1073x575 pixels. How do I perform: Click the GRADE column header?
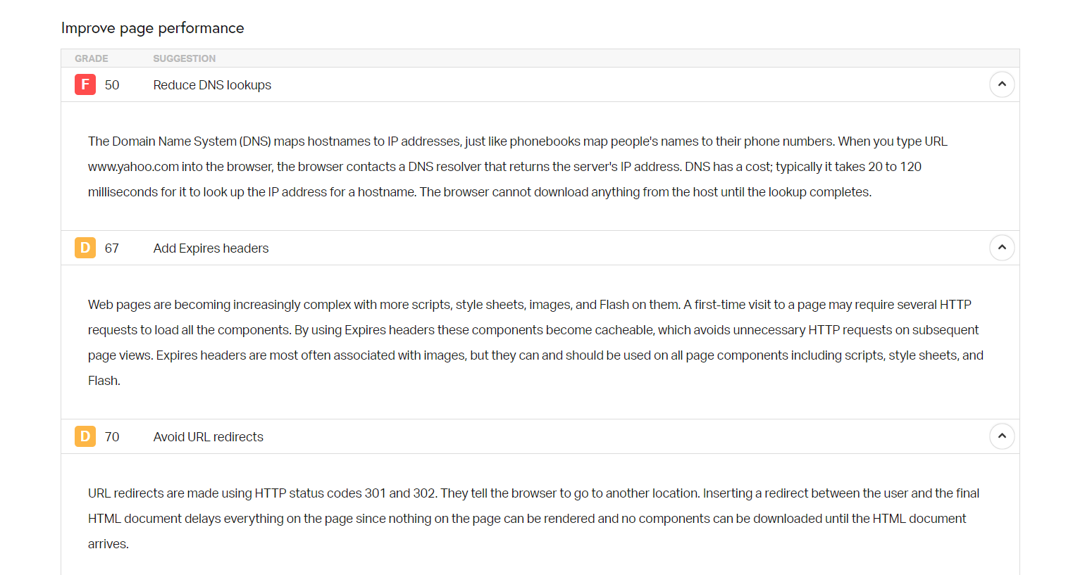(92, 58)
